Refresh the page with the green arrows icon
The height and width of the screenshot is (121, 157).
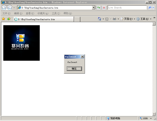pos(99,8)
